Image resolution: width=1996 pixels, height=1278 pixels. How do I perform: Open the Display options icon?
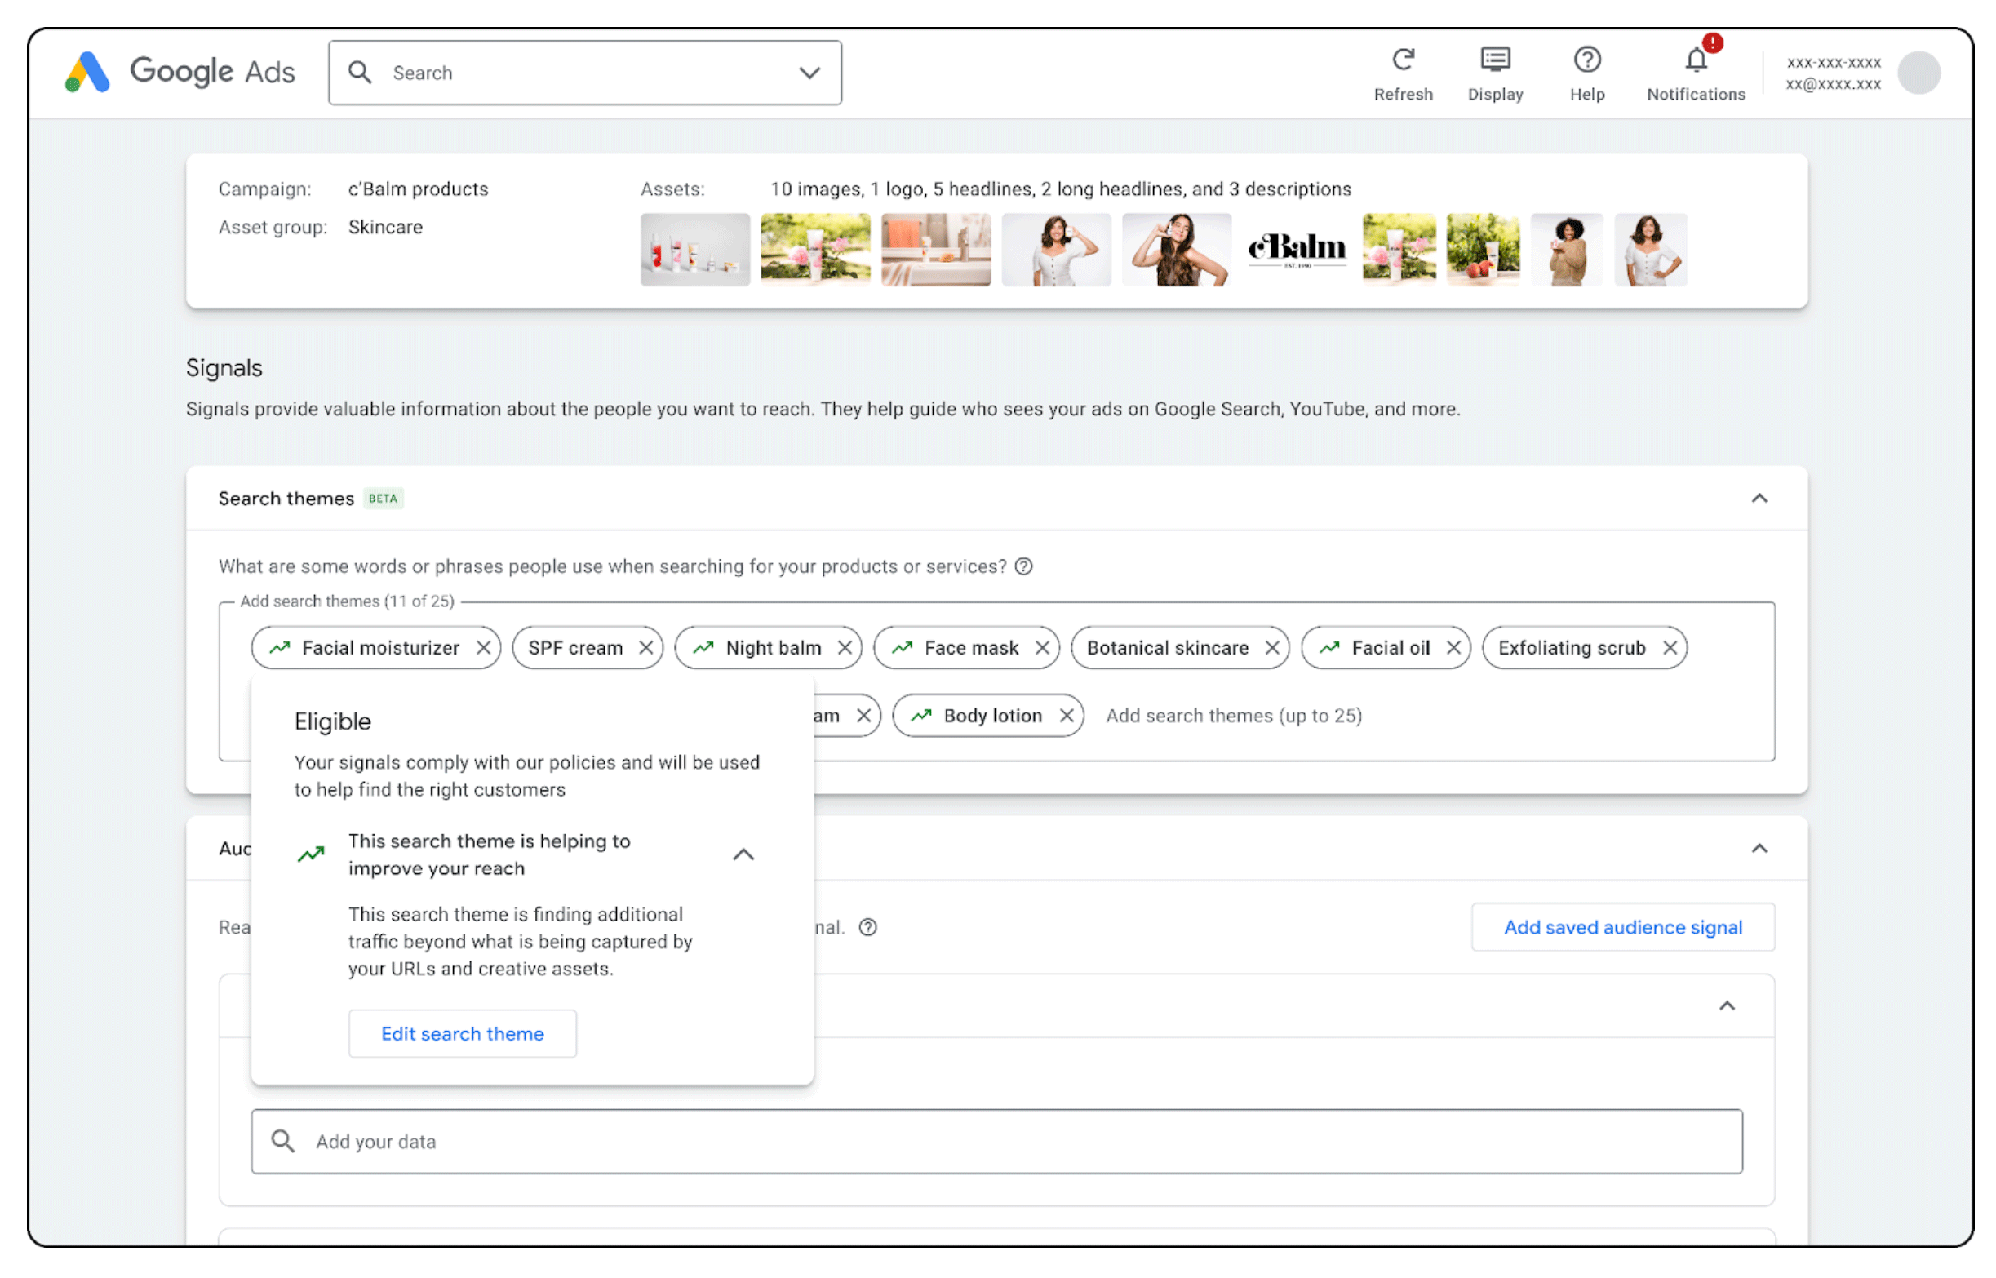[1494, 60]
